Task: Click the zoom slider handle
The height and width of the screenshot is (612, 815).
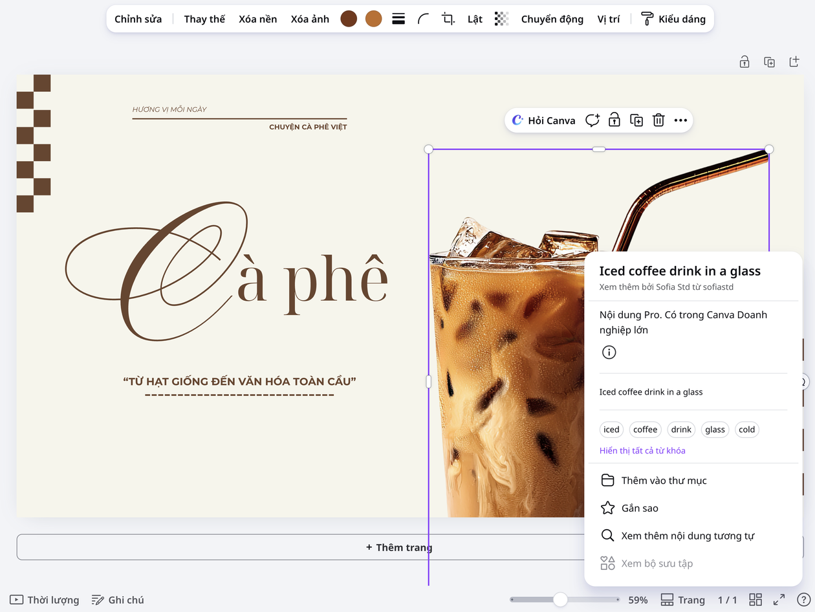Action: tap(560, 600)
